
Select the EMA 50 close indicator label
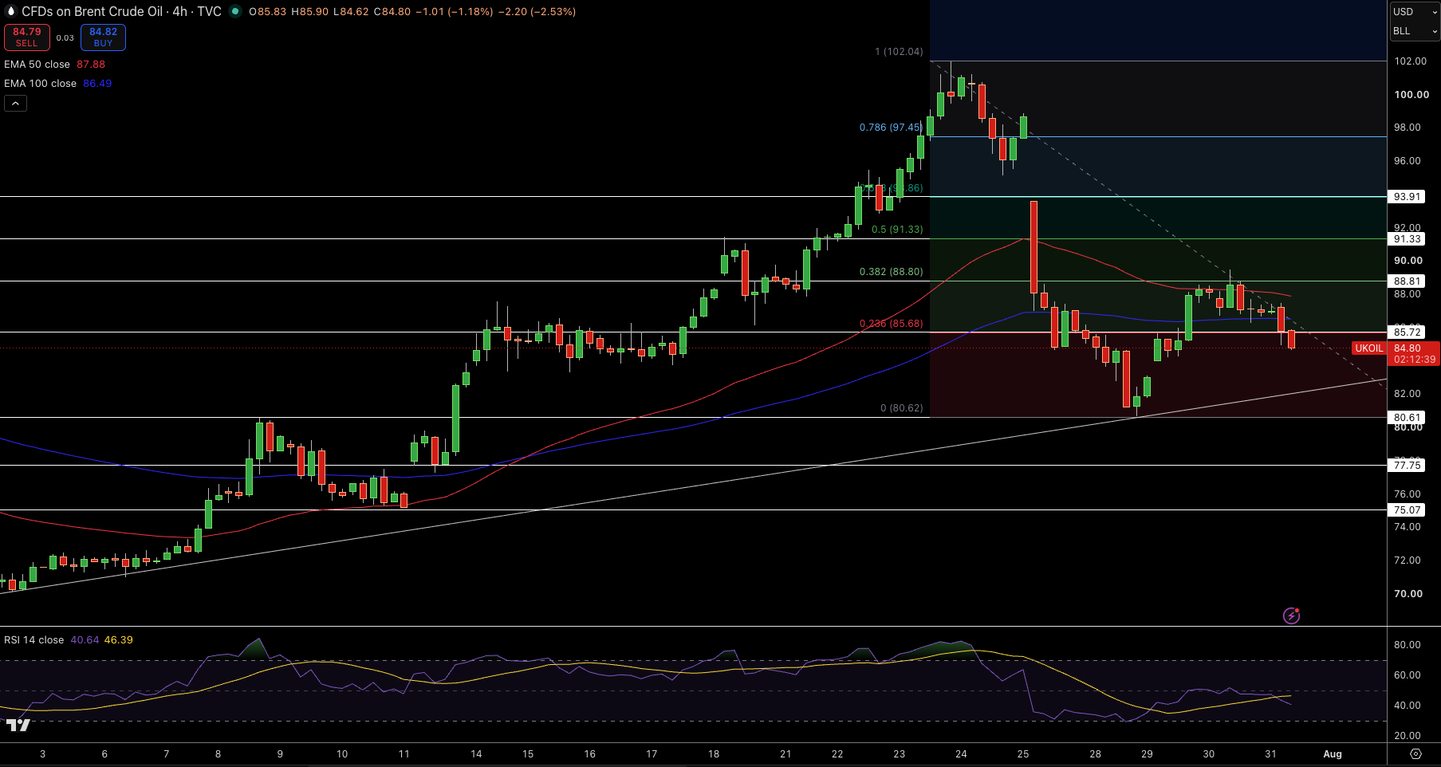coord(37,65)
